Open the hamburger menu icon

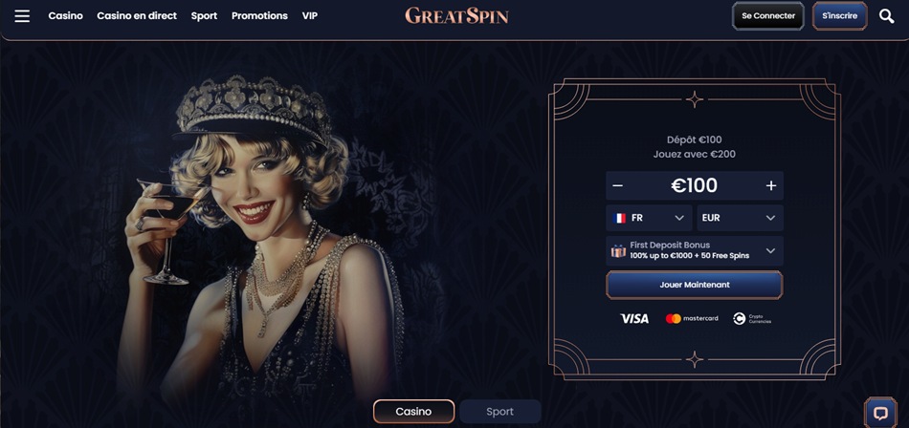pyautogui.click(x=22, y=15)
